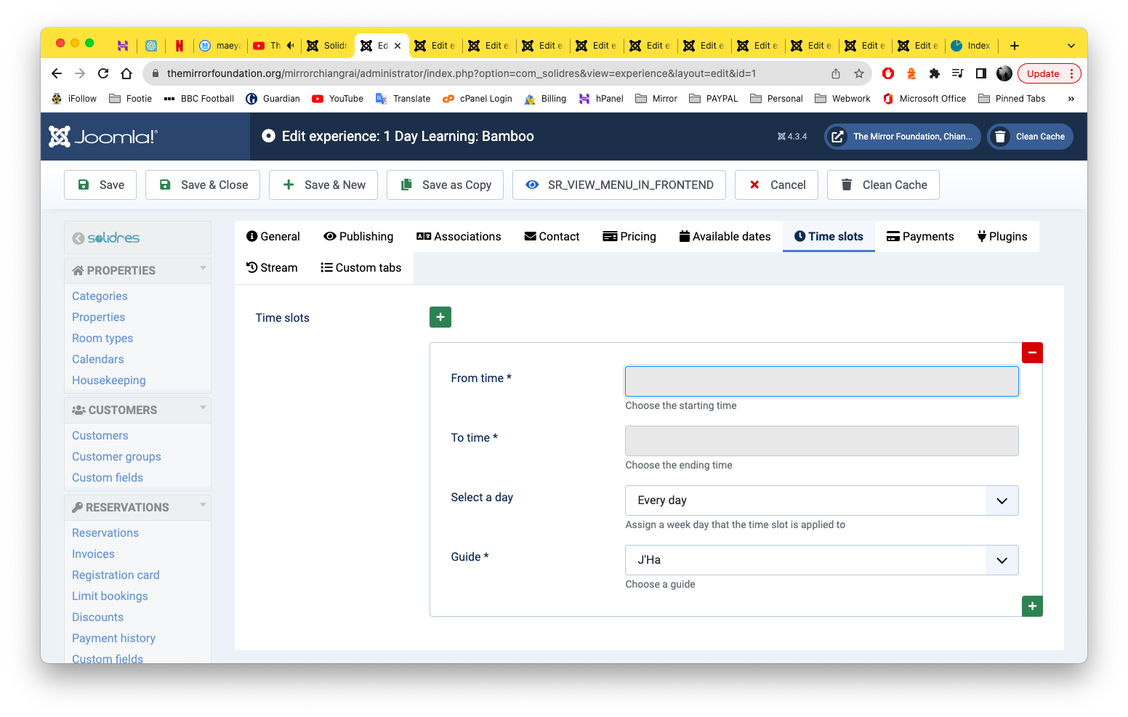Click the browser home icon
1128x717 pixels.
(x=126, y=73)
